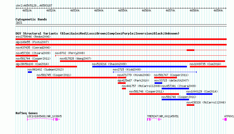Screen dimensions: 234x134
Task: Click nsv2715 (Kidd2008) variant label
Action: [127, 69]
